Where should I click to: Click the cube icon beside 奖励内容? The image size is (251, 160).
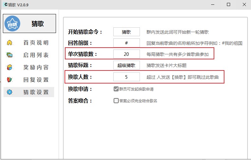[x=9, y=67]
